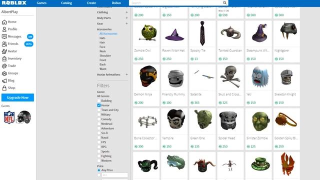Select the All Accessories link

coord(108,33)
